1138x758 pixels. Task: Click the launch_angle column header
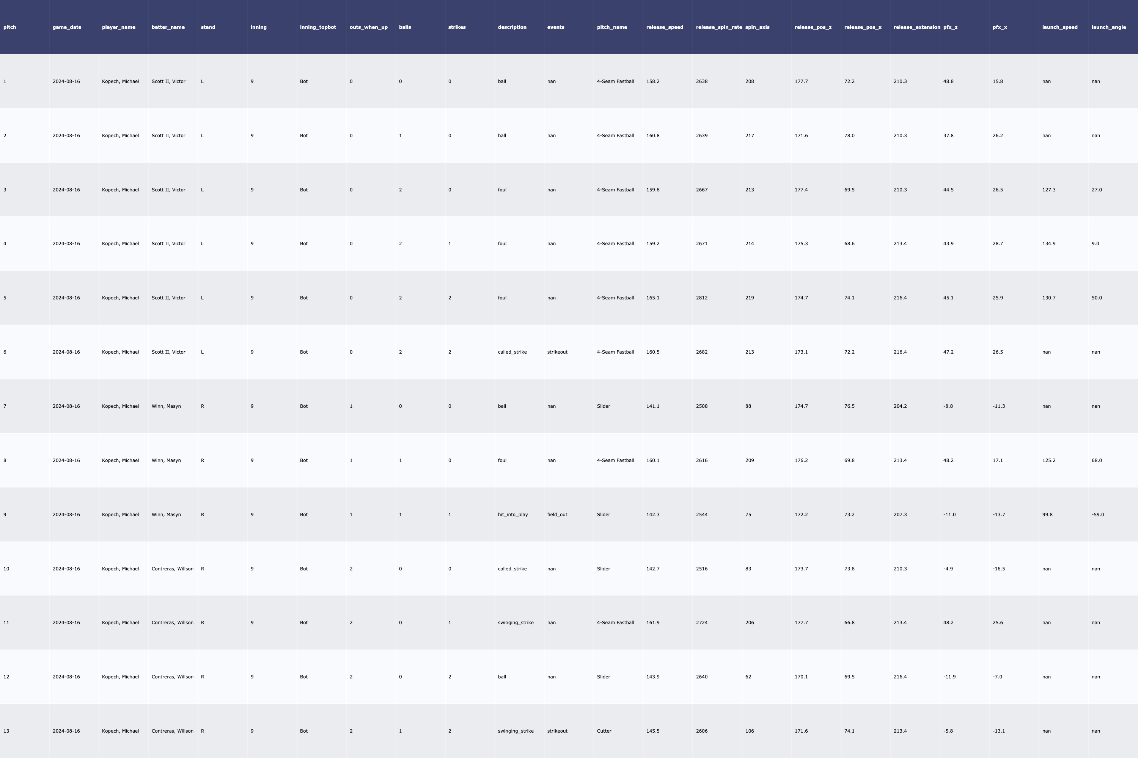pyautogui.click(x=1108, y=27)
